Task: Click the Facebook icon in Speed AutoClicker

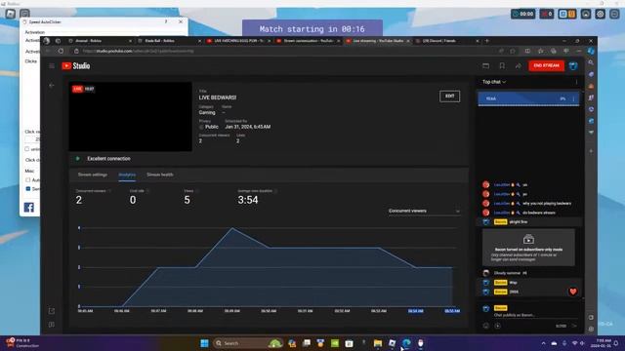Action: pyautogui.click(x=29, y=208)
